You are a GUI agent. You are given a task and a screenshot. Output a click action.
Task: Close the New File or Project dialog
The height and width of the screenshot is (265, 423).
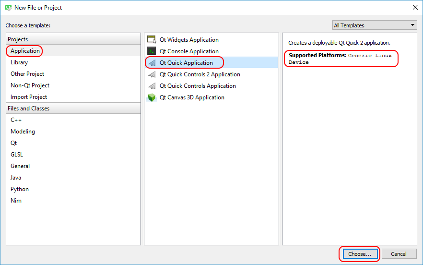[x=414, y=7]
